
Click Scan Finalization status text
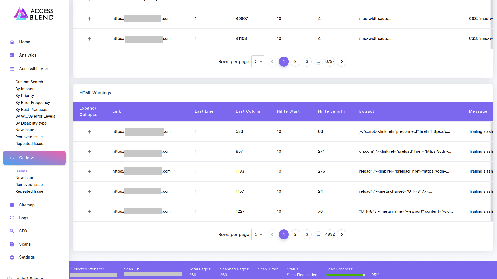[x=302, y=275]
